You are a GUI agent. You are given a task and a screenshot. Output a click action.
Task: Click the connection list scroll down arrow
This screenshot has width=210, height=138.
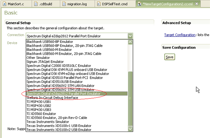pos(130,129)
